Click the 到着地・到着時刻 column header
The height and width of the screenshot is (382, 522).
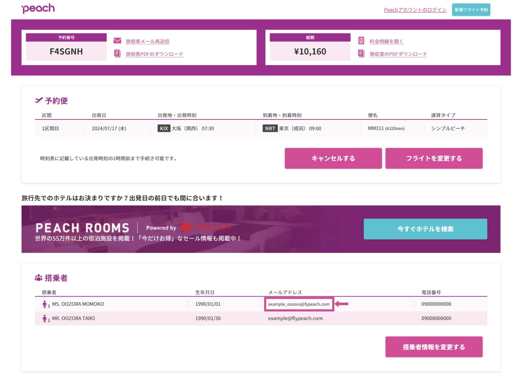[282, 115]
